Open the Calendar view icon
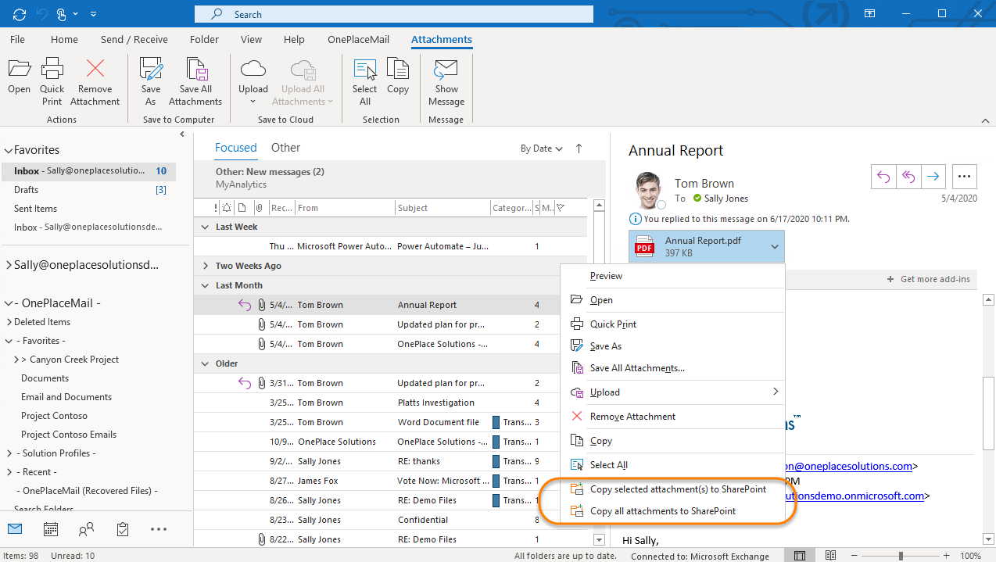The height and width of the screenshot is (562, 996). tap(51, 529)
